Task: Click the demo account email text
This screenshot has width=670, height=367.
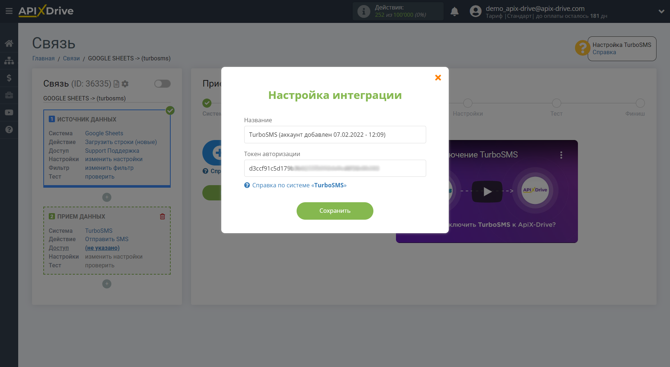Action: (535, 8)
